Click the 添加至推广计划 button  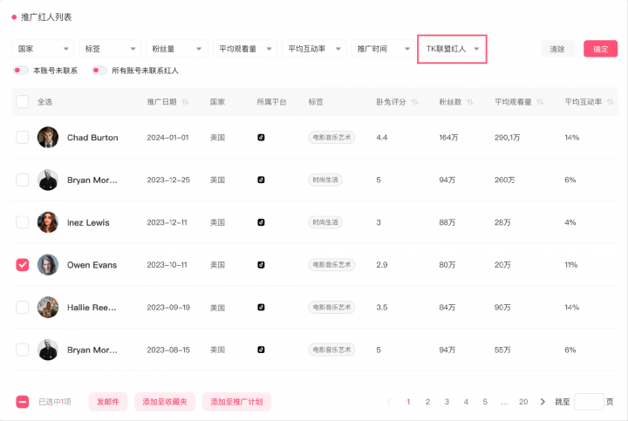pyautogui.click(x=236, y=402)
